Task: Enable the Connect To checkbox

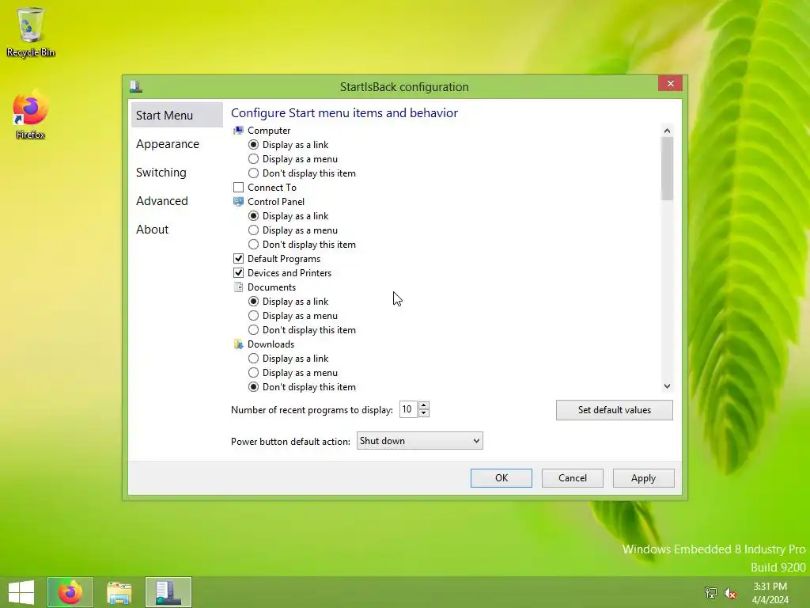Action: 238,187
